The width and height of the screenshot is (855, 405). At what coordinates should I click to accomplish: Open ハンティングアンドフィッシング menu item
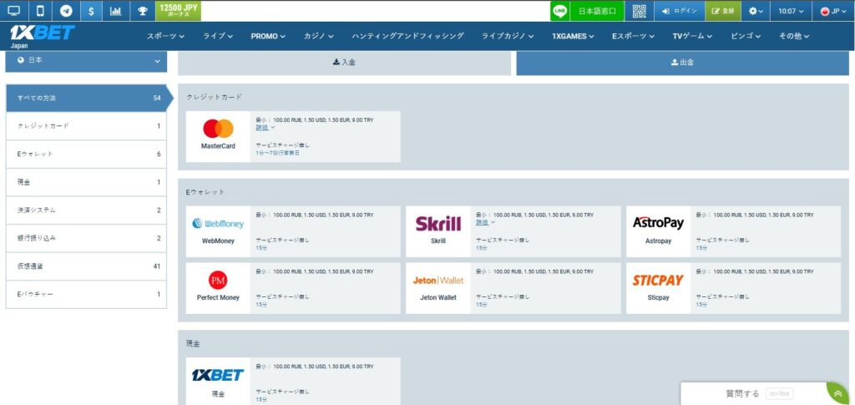pyautogui.click(x=407, y=36)
